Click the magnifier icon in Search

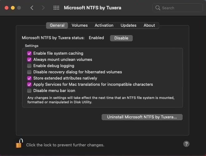click(158, 8)
